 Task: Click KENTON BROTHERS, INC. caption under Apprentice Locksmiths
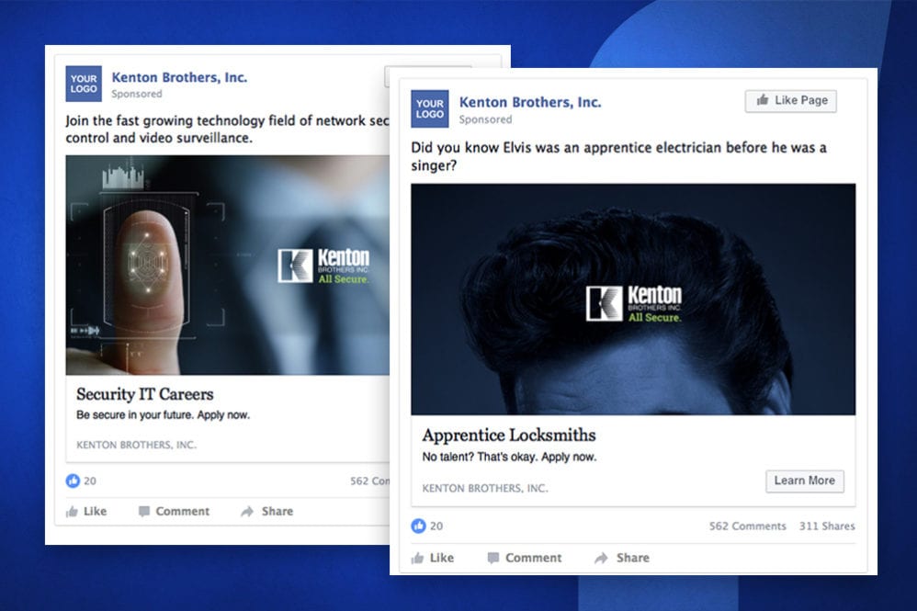[485, 488]
